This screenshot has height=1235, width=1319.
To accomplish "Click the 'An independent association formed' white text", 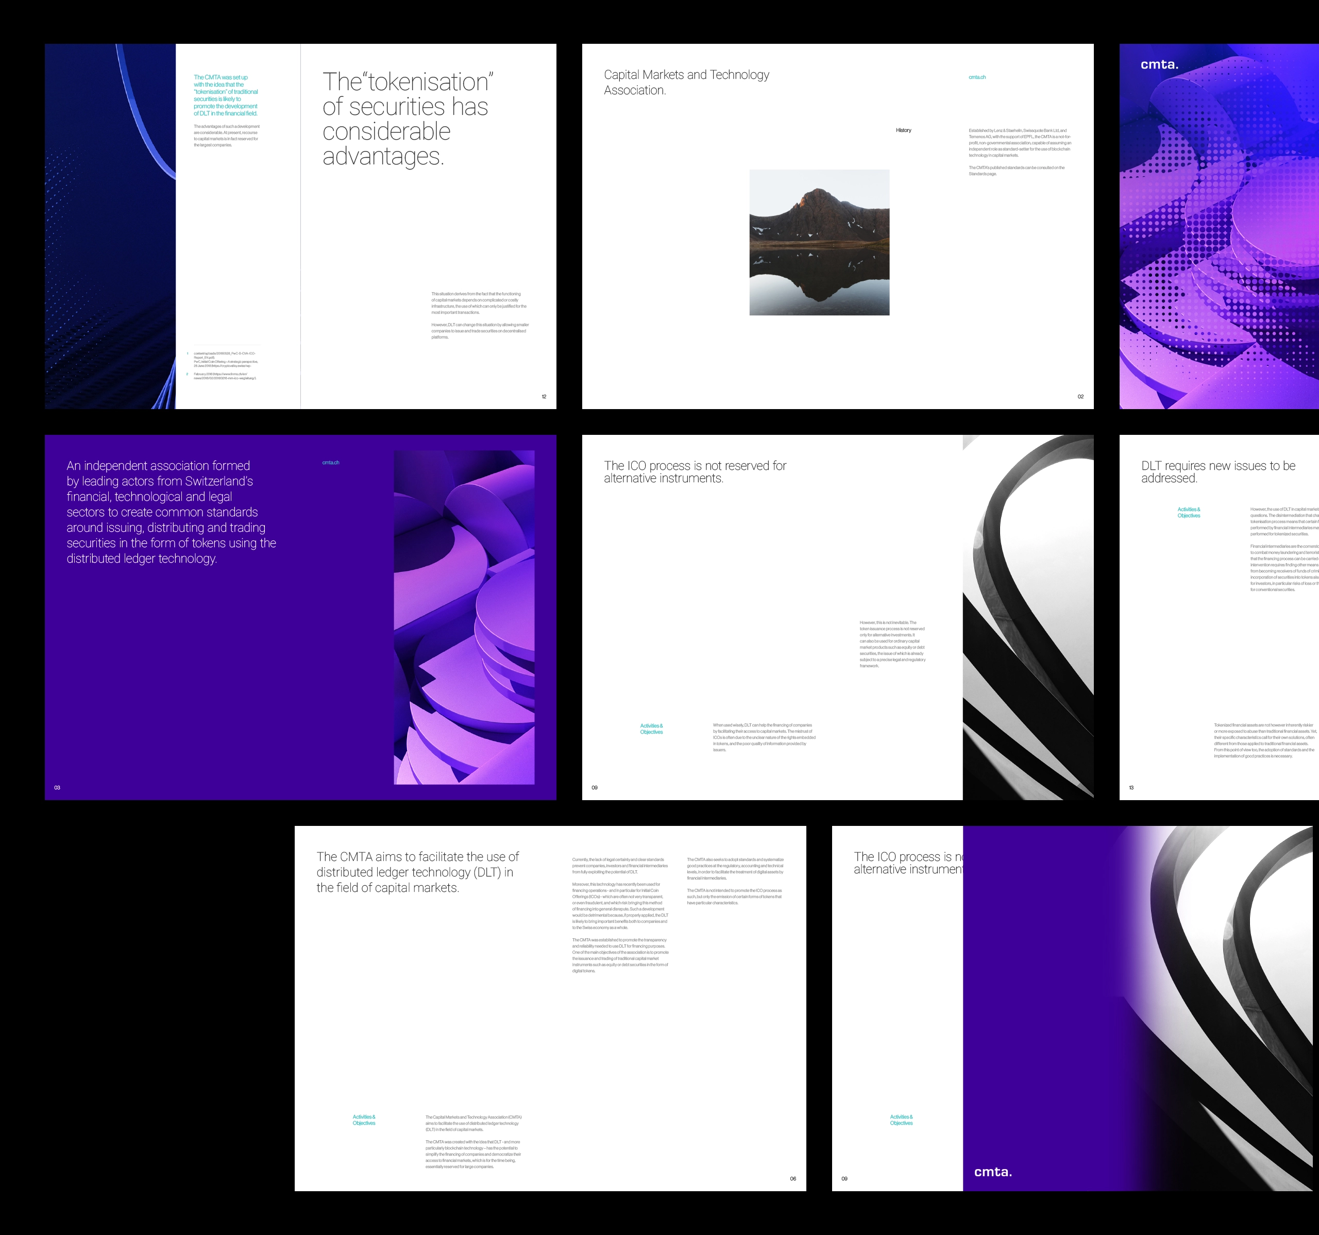I will pyautogui.click(x=171, y=512).
